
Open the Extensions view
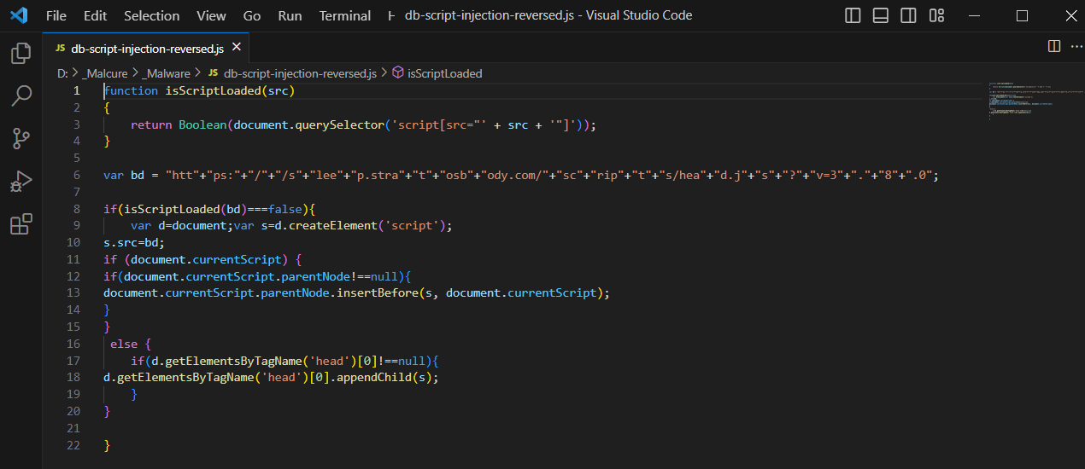(21, 224)
